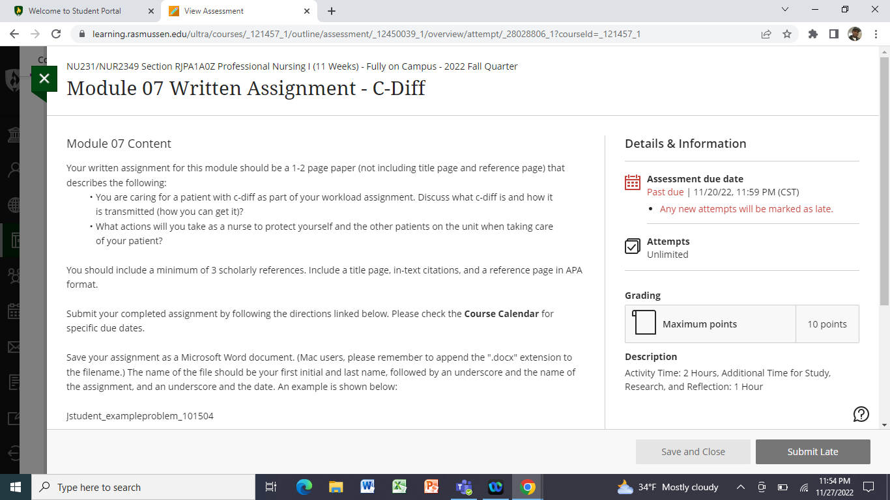Show hidden system tray icons
This screenshot has height=500, width=890.
[x=740, y=487]
